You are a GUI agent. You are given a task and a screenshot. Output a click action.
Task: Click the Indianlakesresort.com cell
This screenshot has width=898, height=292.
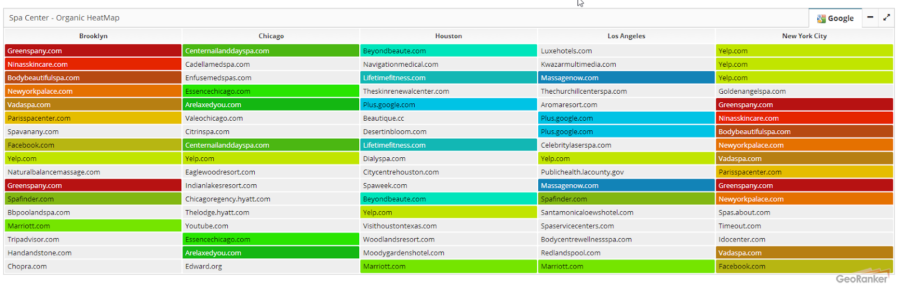(271, 185)
